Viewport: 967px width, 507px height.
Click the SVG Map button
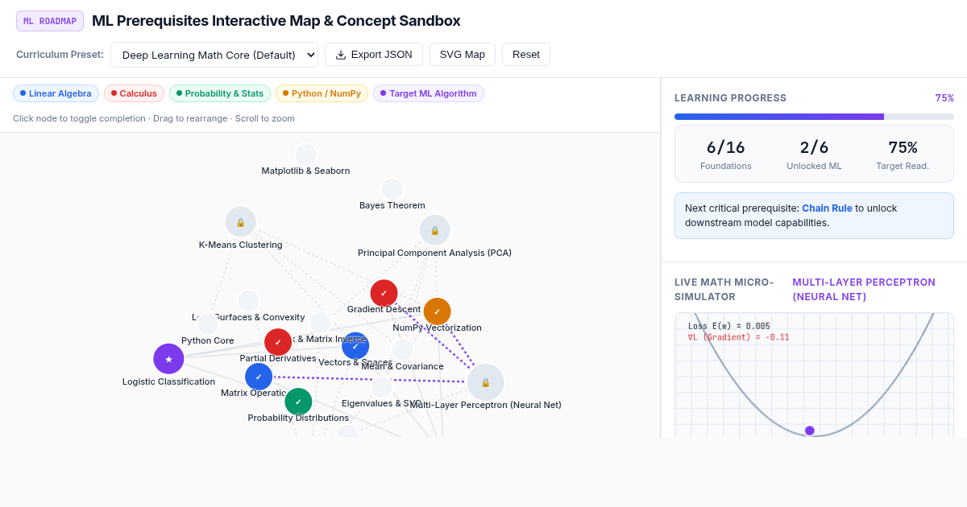point(463,55)
